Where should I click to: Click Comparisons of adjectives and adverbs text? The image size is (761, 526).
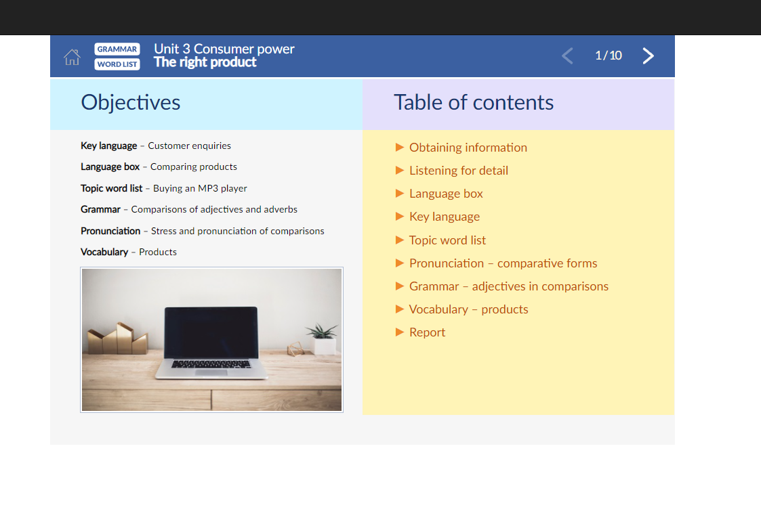coord(214,209)
